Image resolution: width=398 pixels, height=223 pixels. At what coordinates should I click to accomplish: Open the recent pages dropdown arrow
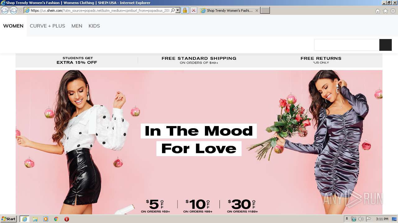(x=20, y=11)
